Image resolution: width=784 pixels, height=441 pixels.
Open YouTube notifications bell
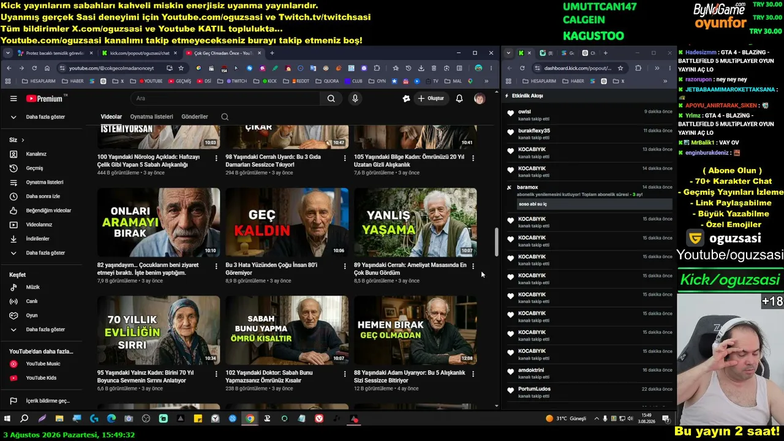[459, 99]
